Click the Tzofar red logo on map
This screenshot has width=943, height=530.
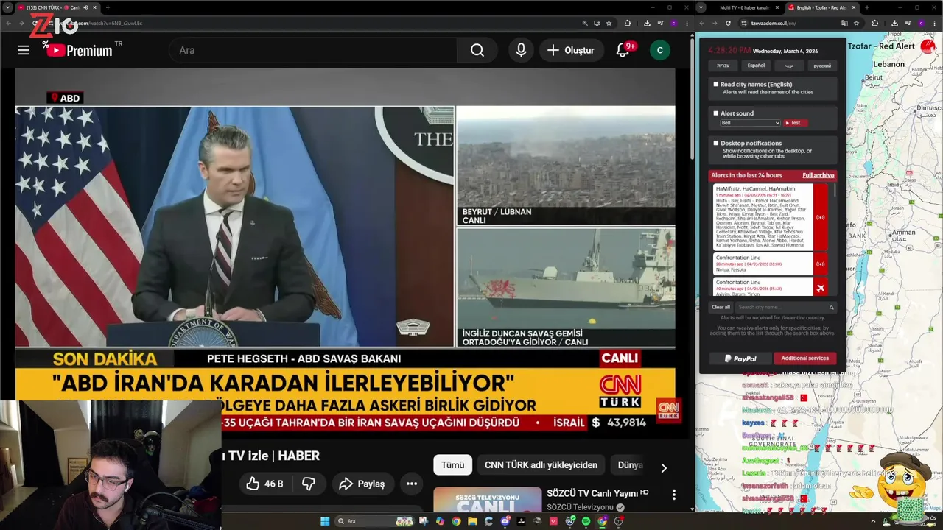pos(927,46)
